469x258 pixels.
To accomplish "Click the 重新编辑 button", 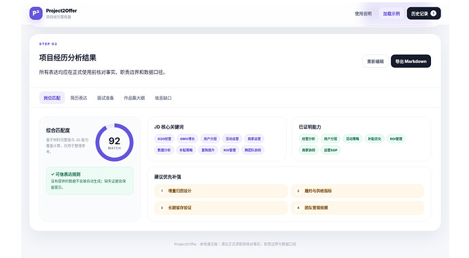I will (x=375, y=61).
